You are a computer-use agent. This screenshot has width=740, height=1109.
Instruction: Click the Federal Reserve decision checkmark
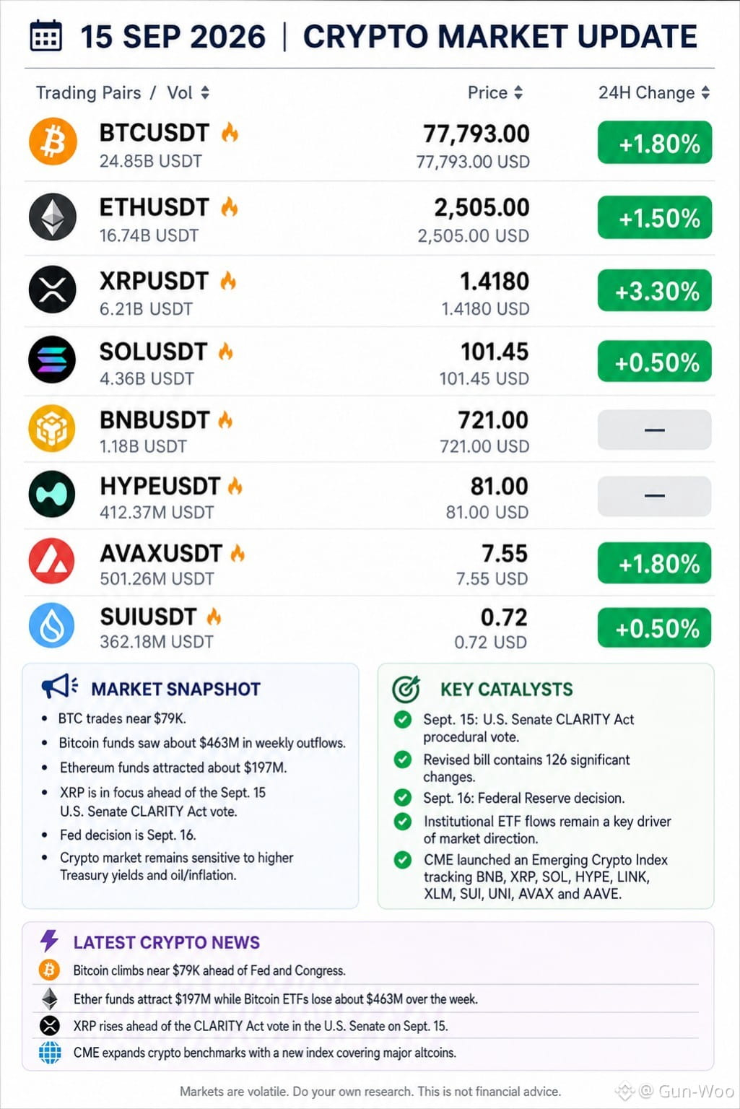403,798
